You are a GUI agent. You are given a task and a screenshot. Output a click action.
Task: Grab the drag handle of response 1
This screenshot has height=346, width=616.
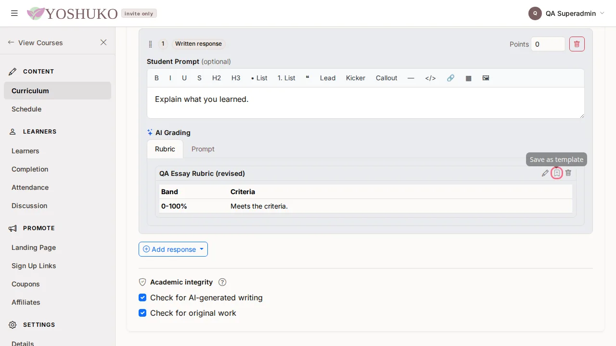point(151,44)
